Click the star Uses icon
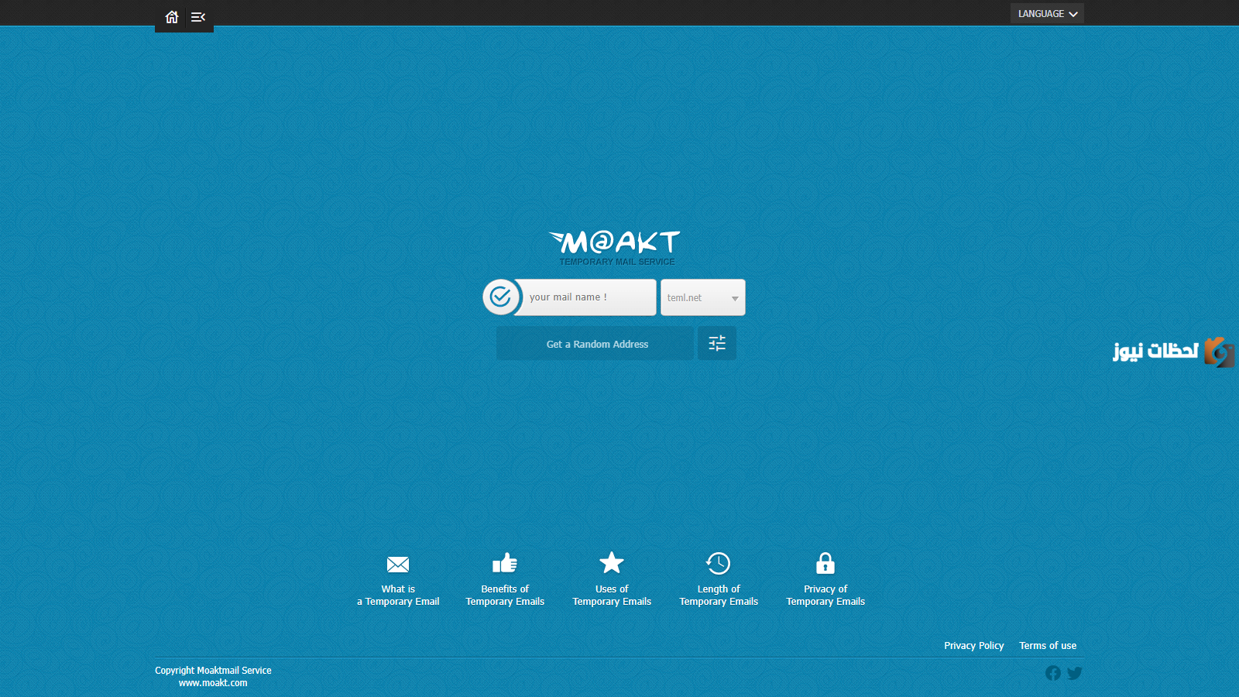The width and height of the screenshot is (1239, 697). click(x=612, y=563)
